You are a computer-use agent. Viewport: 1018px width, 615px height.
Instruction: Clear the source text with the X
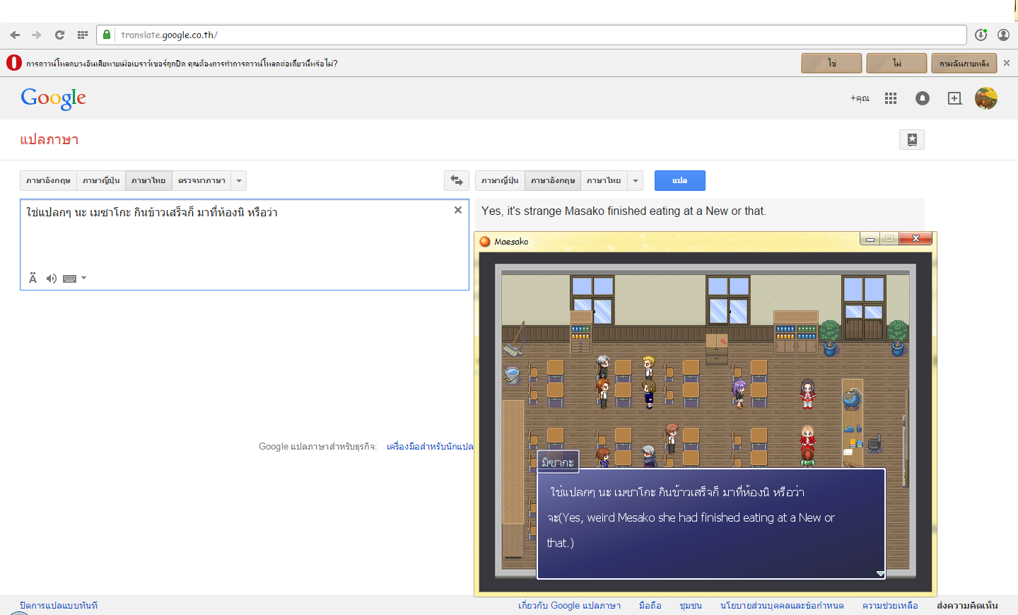[x=458, y=210]
